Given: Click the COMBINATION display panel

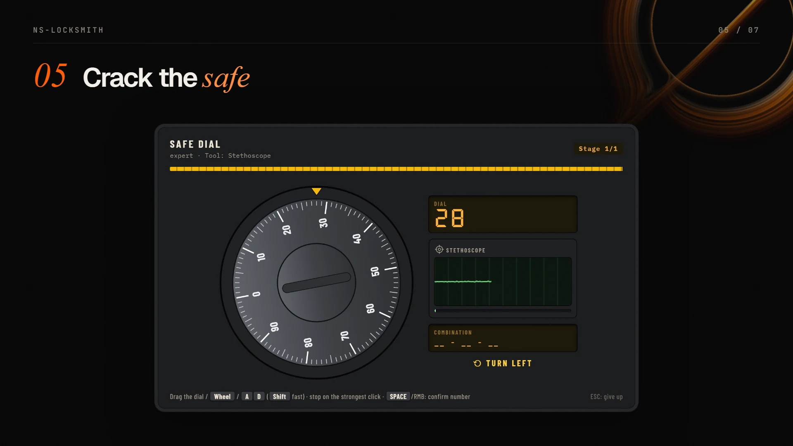Looking at the screenshot, I should coord(503,338).
